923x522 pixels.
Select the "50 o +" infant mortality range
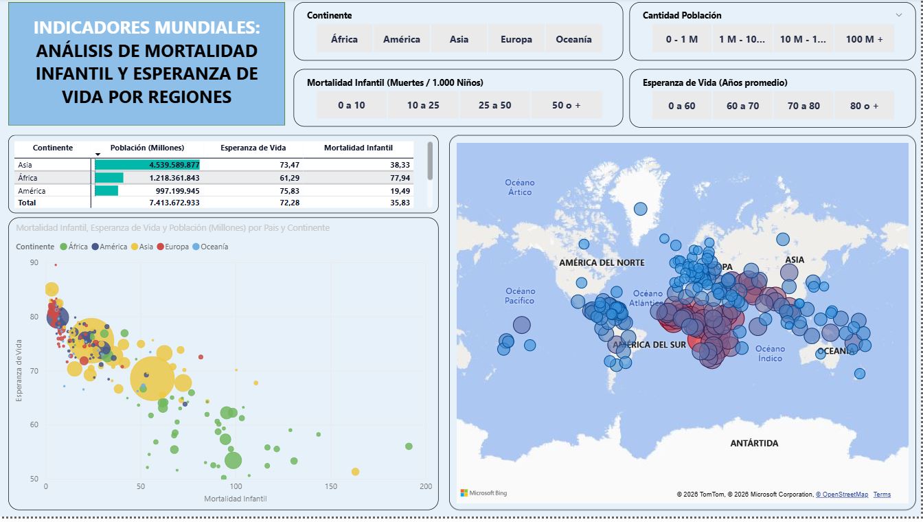coord(567,106)
